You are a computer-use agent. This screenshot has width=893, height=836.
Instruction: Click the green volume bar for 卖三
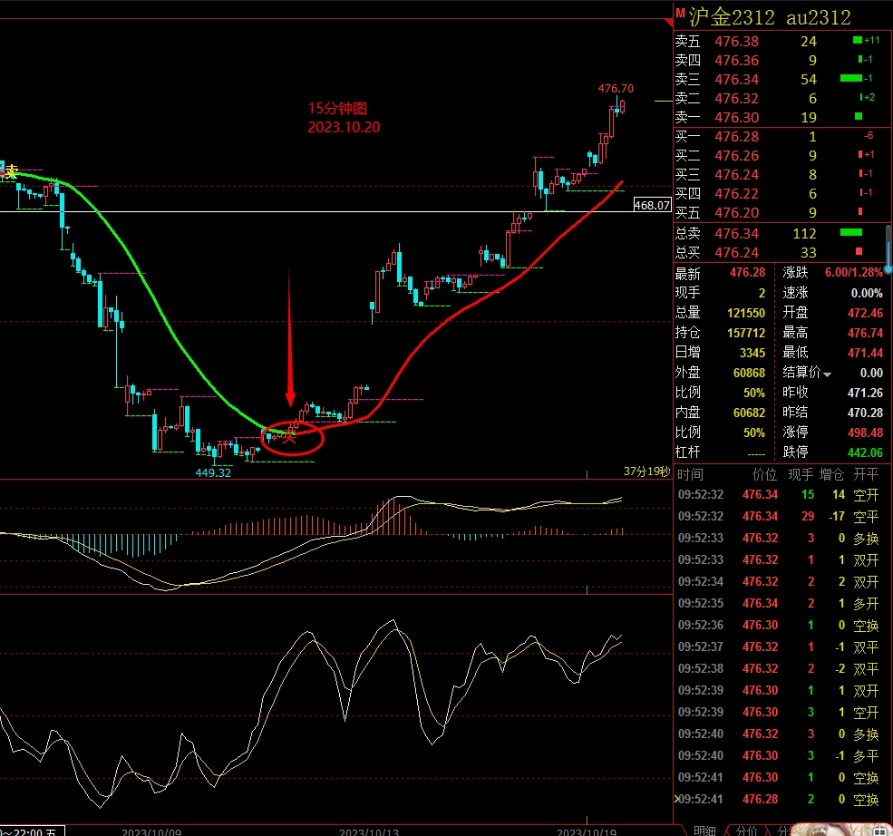851,79
